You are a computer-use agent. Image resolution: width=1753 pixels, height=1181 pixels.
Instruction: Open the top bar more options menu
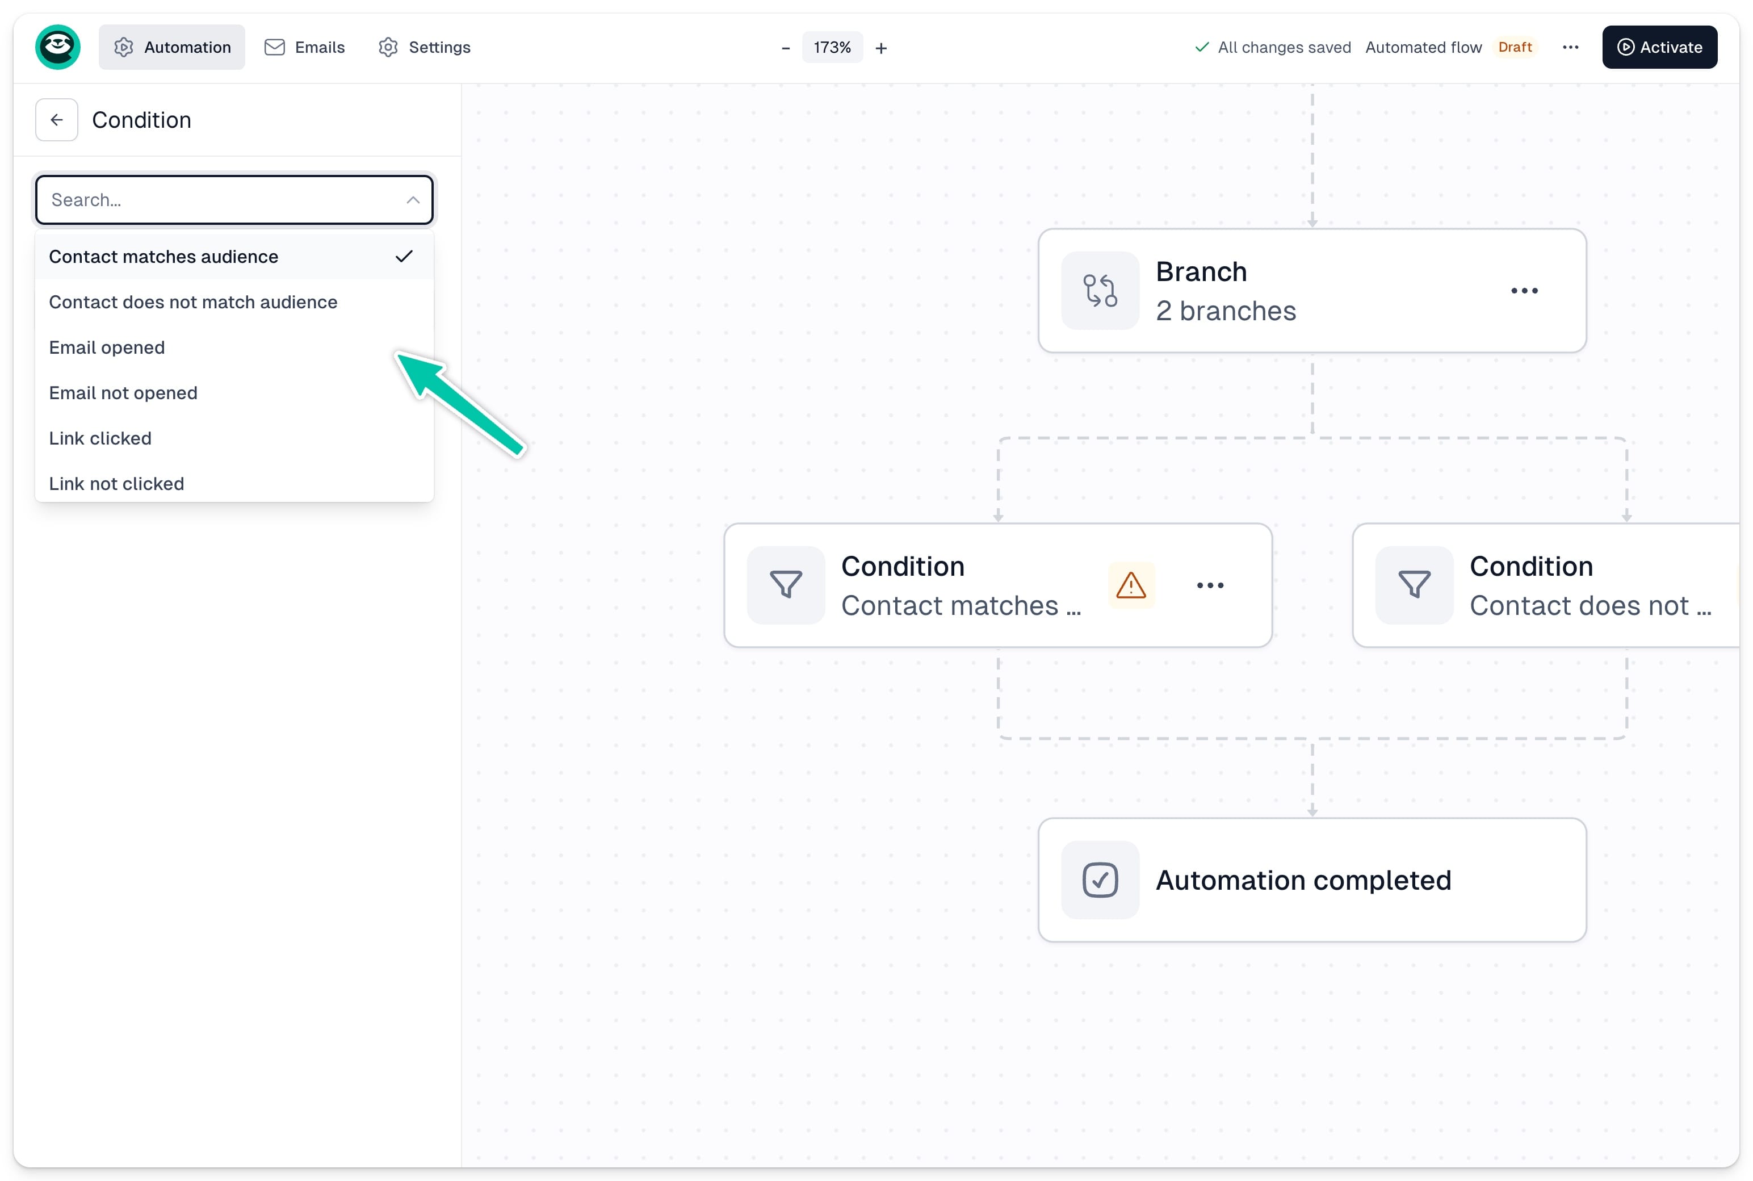[x=1570, y=48]
